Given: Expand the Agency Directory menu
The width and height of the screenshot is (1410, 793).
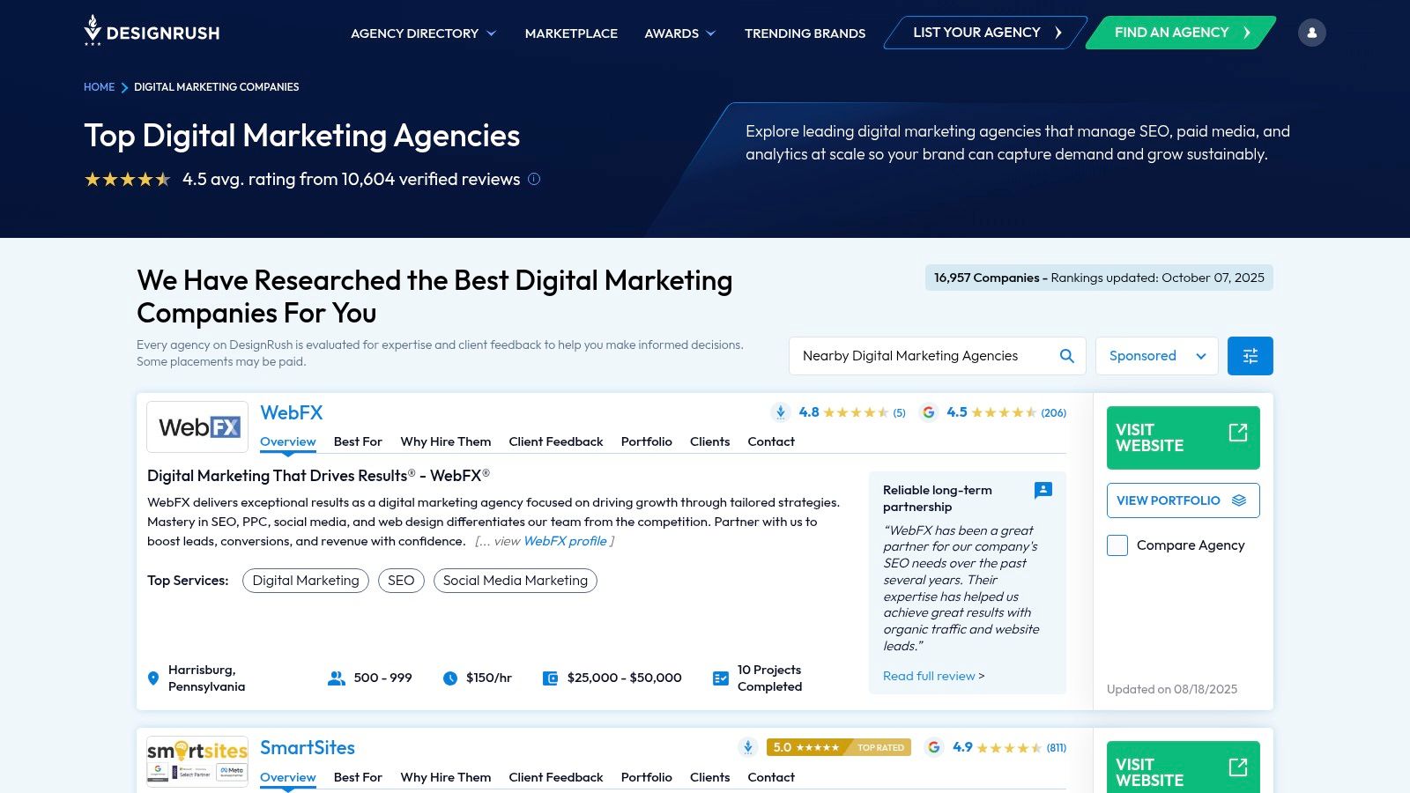Looking at the screenshot, I should click(x=423, y=33).
